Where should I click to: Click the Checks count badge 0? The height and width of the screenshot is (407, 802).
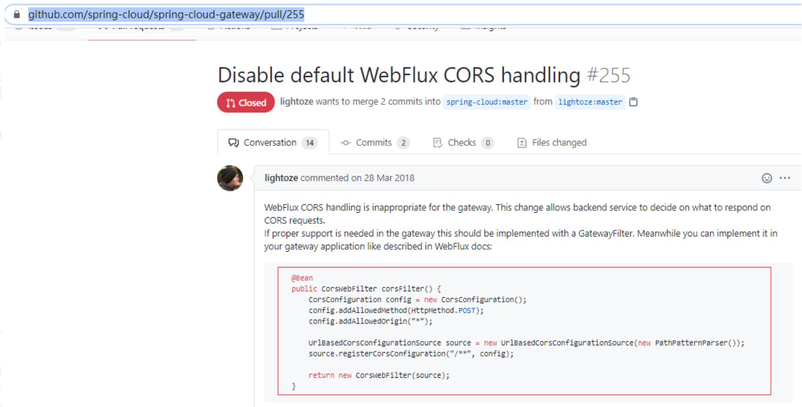point(488,143)
